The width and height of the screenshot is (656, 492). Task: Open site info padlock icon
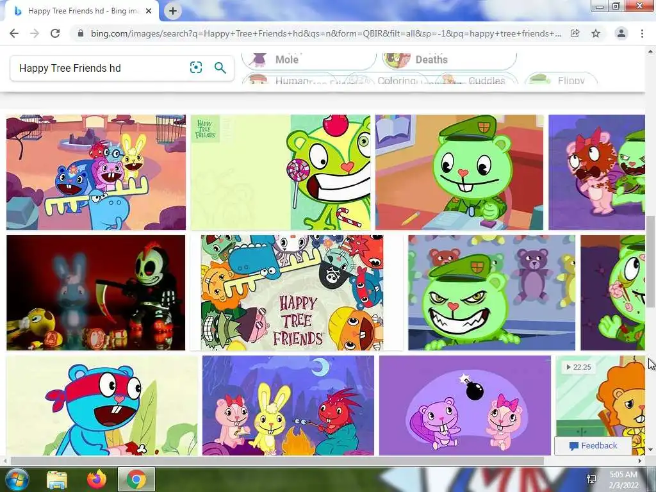pos(81,33)
